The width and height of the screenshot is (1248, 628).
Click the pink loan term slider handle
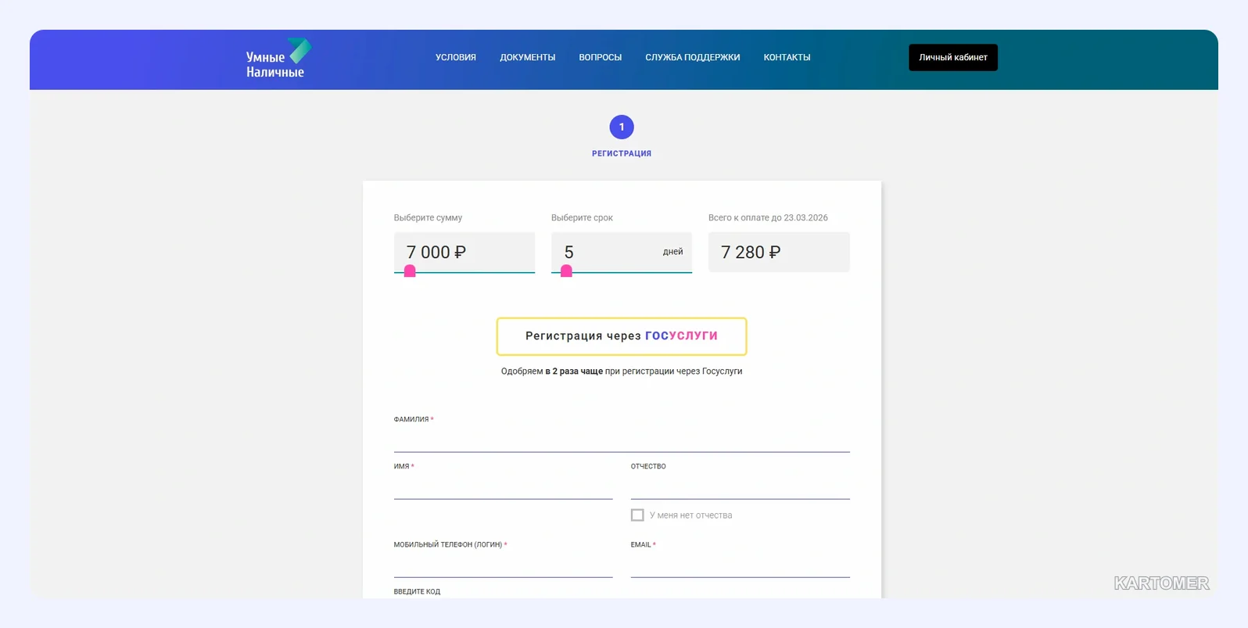coord(567,271)
